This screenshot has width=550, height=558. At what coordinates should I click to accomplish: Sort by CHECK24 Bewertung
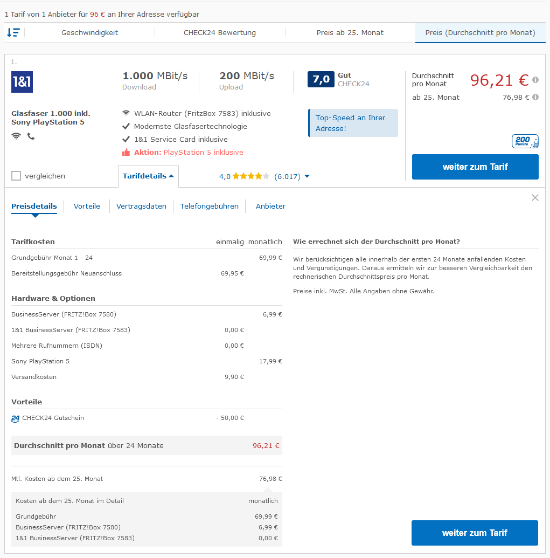pyautogui.click(x=220, y=33)
